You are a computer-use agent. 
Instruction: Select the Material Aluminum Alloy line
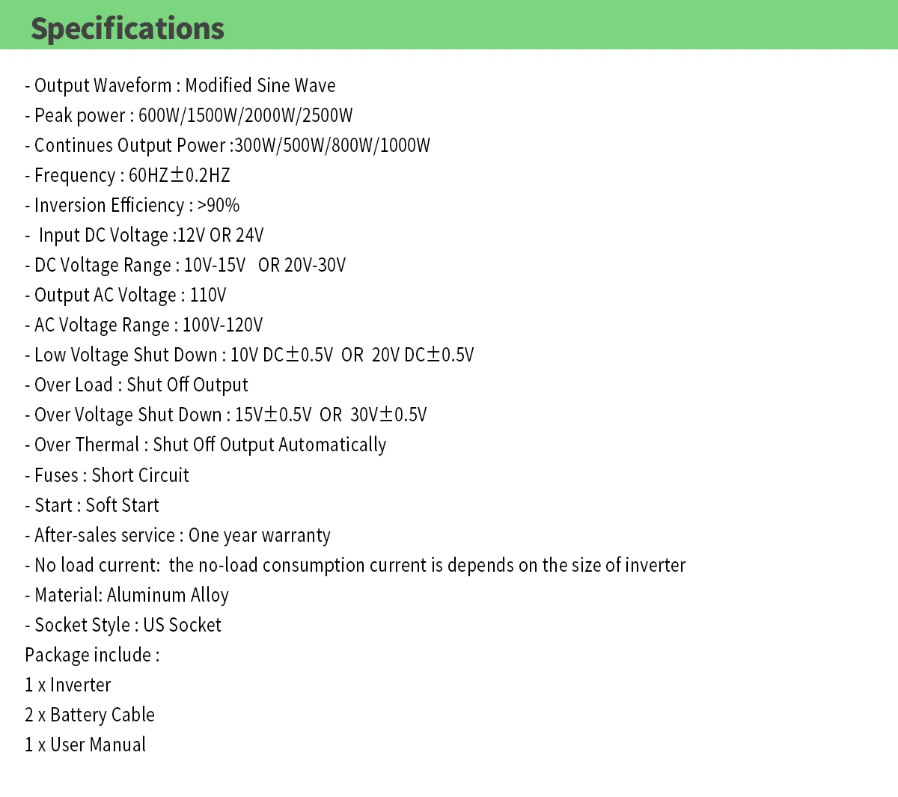click(127, 595)
